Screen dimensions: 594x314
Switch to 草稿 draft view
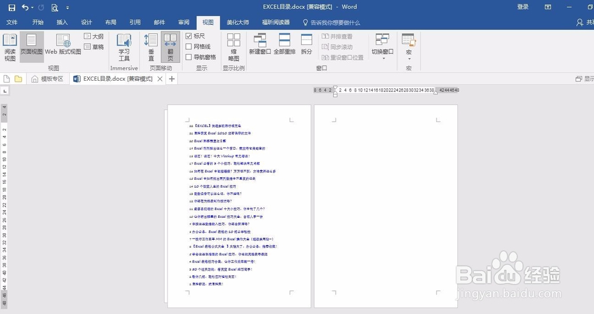pyautogui.click(x=94, y=47)
